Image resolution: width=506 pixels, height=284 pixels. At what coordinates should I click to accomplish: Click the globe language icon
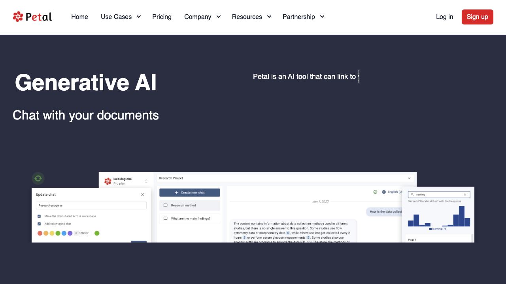click(384, 192)
